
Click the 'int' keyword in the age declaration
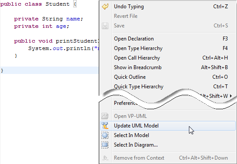47,26
